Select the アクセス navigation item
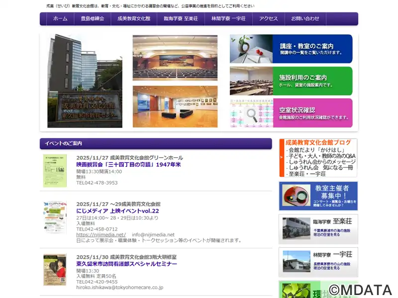Viewport: 398px width, 298px height. 268,18
